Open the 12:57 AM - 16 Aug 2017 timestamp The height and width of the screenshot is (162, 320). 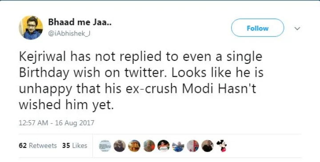tap(56, 123)
